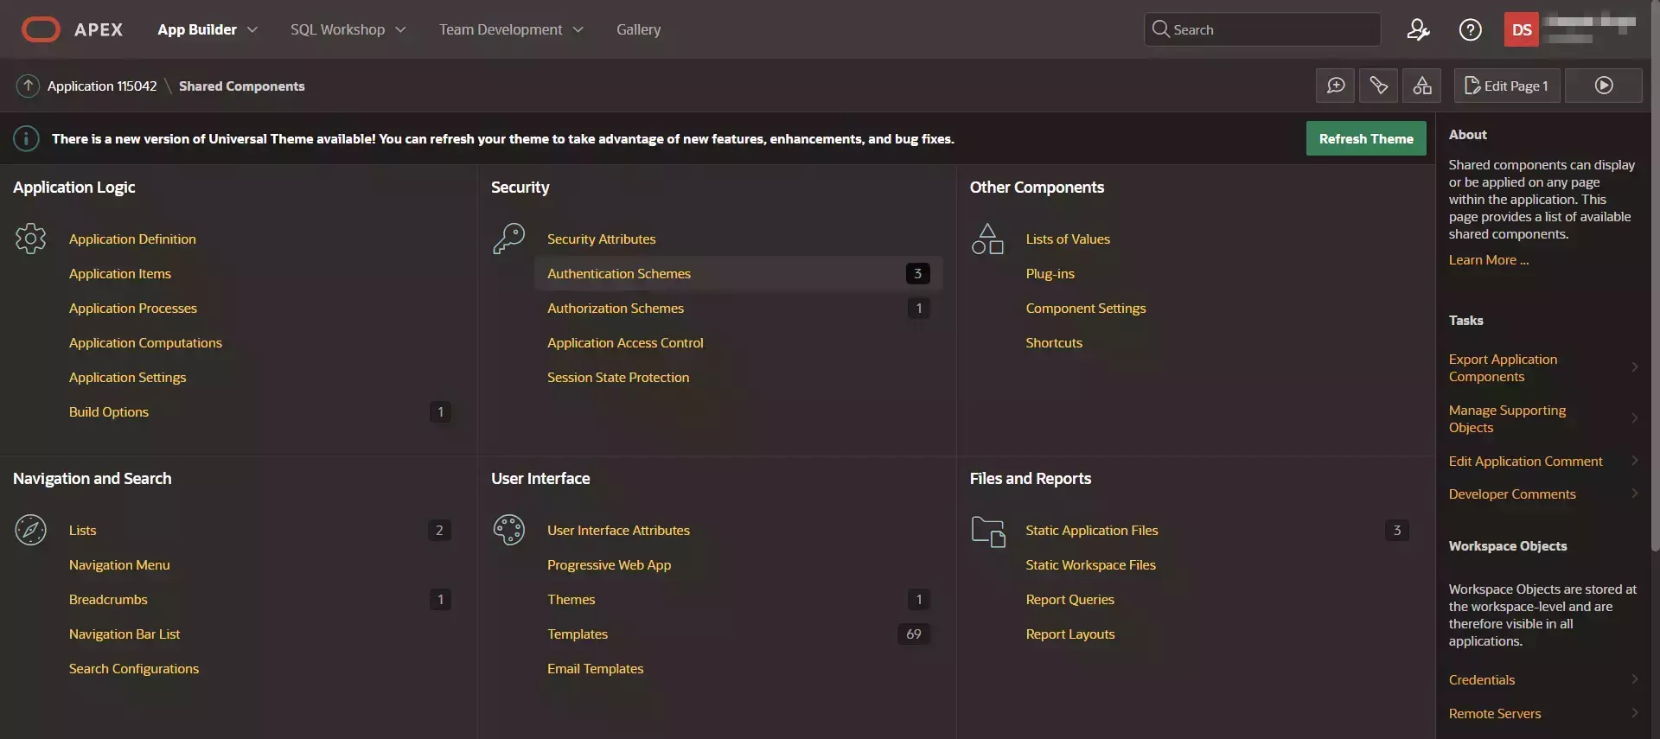Open User Interface Attributes link
This screenshot has width=1660, height=739.
[618, 530]
